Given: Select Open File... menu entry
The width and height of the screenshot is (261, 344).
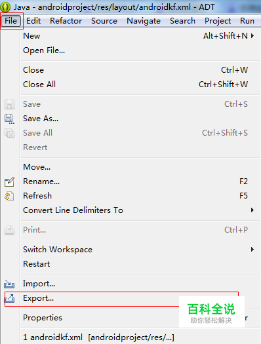Looking at the screenshot, I should [x=140, y=50].
